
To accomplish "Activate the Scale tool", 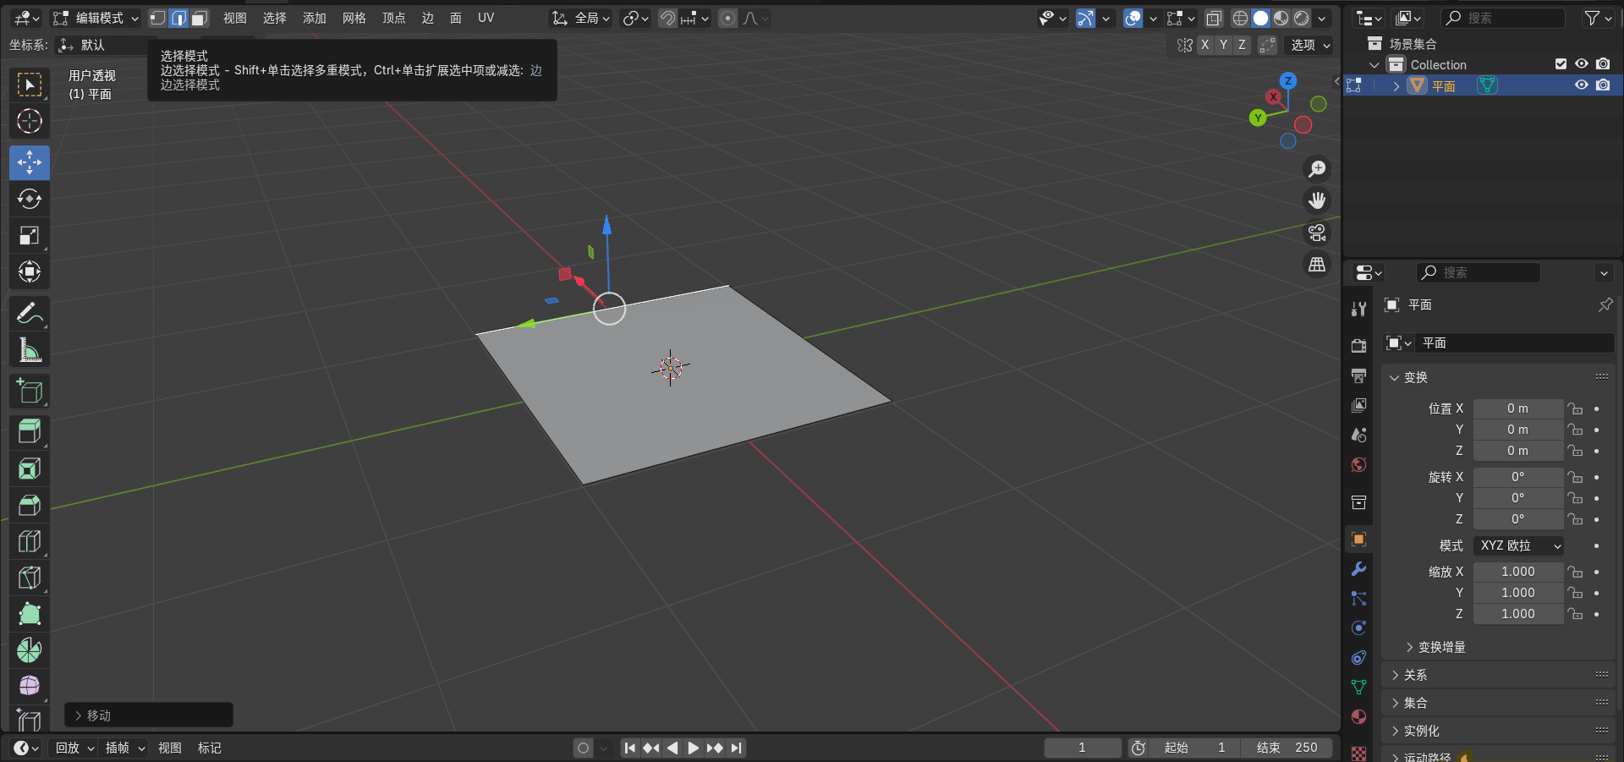I will point(30,235).
